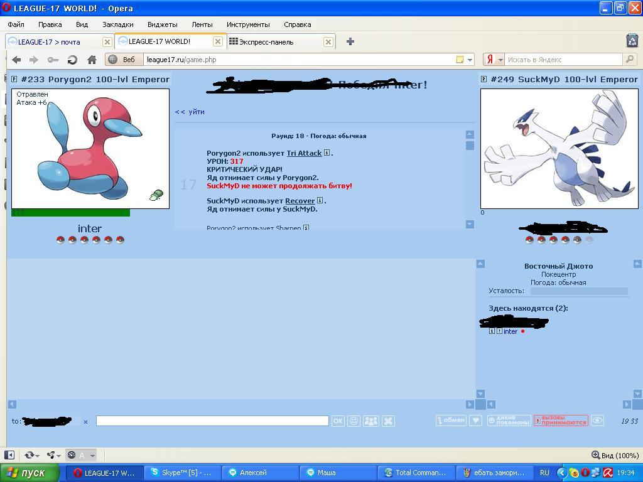Screen dimensions: 643x482
Task: Click the Lugia SuckMyD picture
Action: pos(559,149)
